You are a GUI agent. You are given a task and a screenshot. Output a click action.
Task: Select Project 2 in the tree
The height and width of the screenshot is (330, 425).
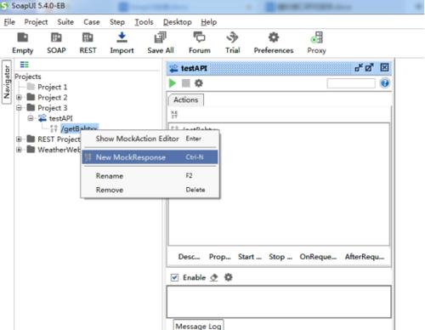(53, 97)
